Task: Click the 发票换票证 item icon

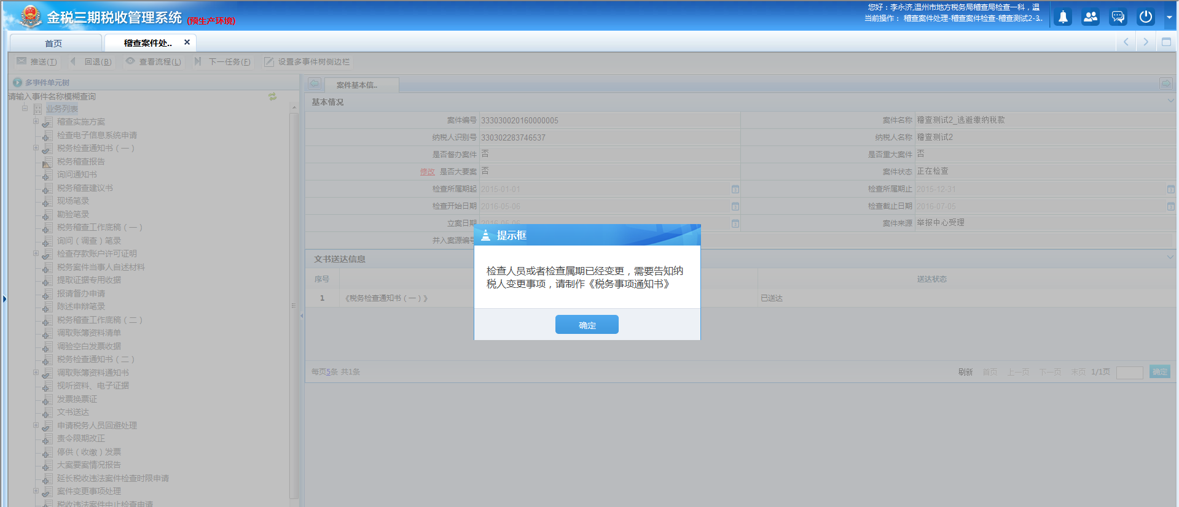Action: pyautogui.click(x=47, y=400)
